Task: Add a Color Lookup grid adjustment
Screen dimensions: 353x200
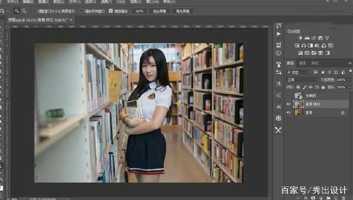Action: coord(330,45)
